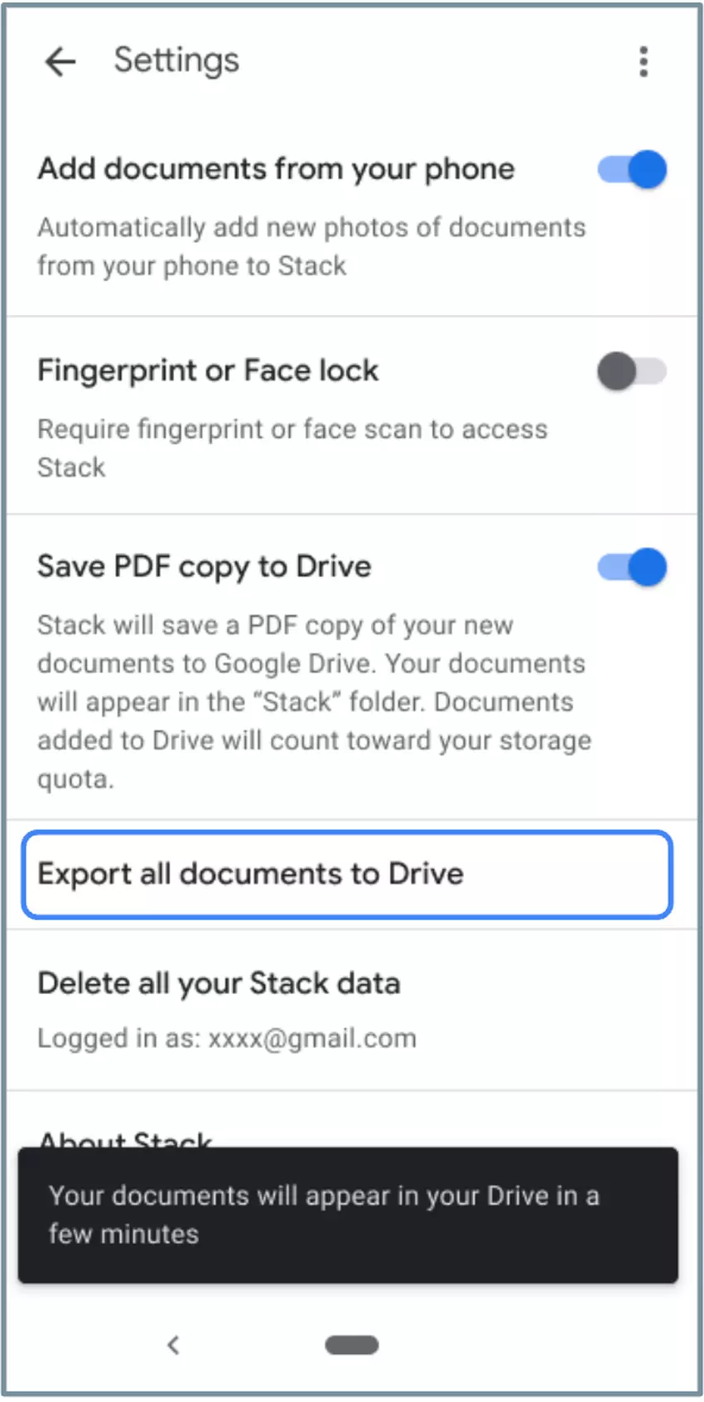
Task: Open the three-dot overflow menu
Action: [644, 61]
